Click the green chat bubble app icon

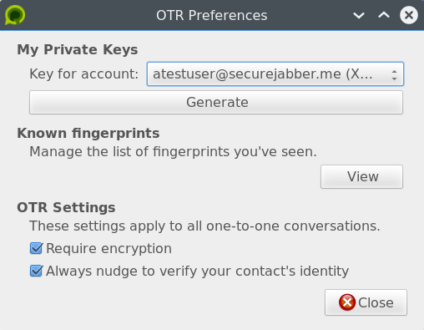tap(15, 15)
